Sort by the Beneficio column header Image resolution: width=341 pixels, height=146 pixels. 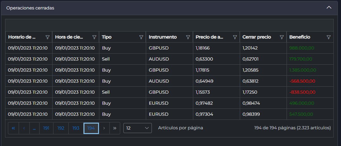click(x=300, y=37)
